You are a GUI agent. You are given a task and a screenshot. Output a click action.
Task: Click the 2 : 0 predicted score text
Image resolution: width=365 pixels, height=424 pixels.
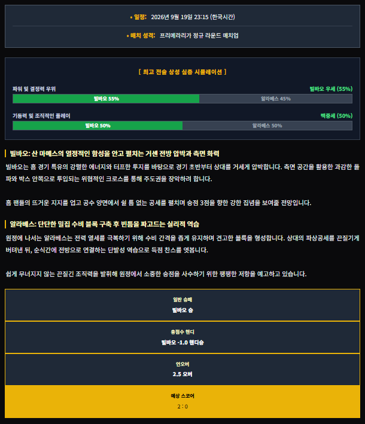pos(182,407)
